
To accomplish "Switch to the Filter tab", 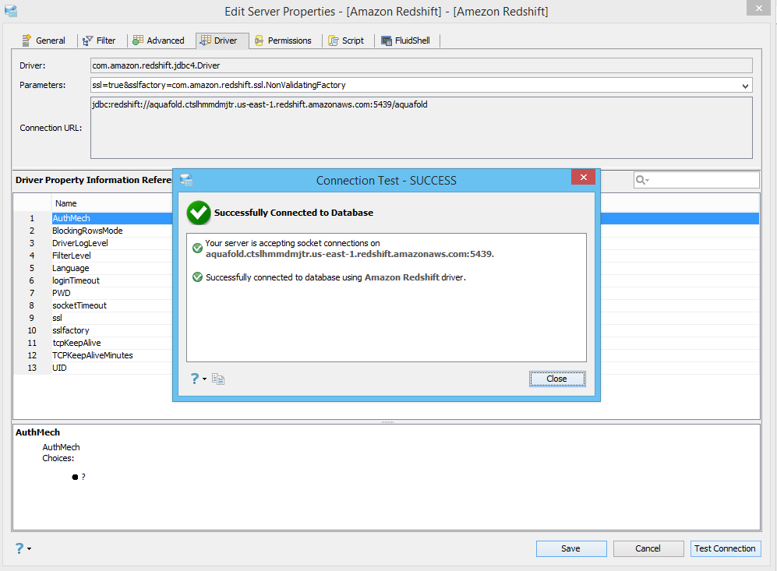I will click(x=99, y=41).
